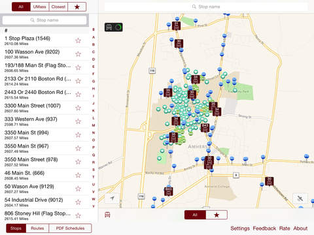Screen dimensions: 314x235
Task: Star the 193/188 Mian St stop
Action: click(x=78, y=67)
